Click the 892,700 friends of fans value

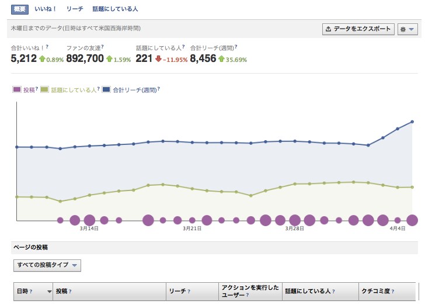[x=85, y=58]
